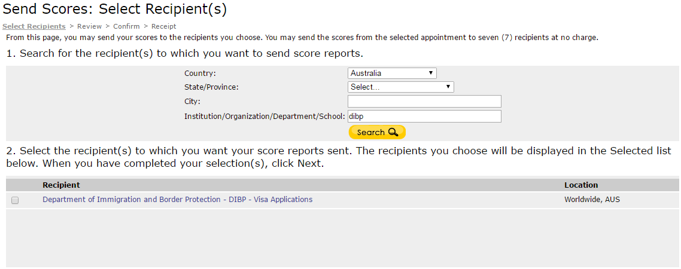Go to Select Recipients breadcrumb step
This screenshot has height=269, width=681.
coord(34,26)
